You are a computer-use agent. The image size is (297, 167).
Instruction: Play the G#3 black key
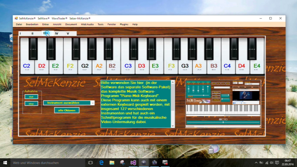tap(192, 49)
